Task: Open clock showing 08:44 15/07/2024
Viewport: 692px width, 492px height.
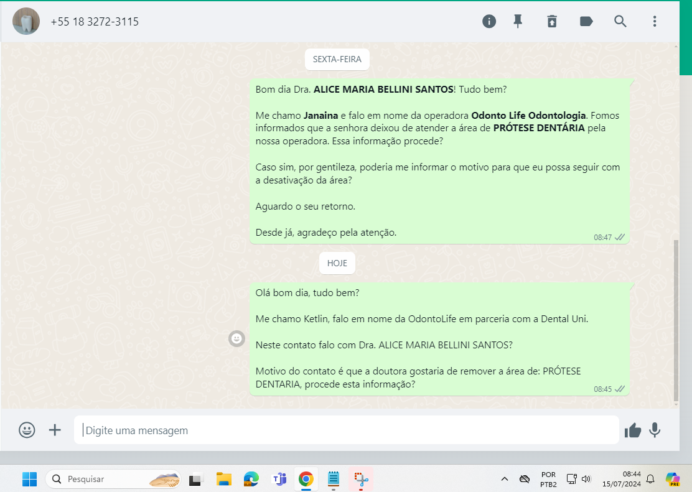Action: 622,479
